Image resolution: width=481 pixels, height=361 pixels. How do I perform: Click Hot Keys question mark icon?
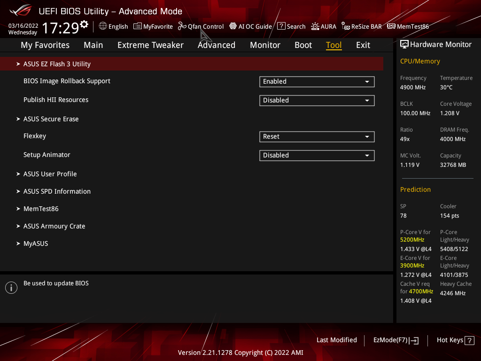coord(469,340)
